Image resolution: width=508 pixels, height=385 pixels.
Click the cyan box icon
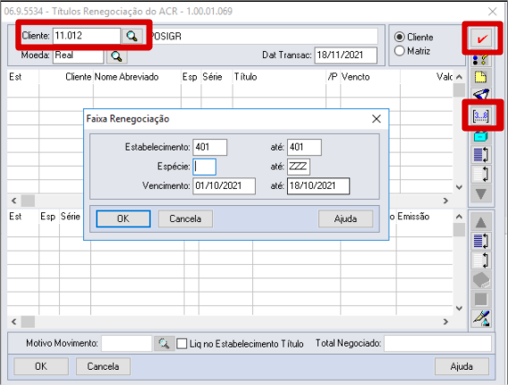481,136
